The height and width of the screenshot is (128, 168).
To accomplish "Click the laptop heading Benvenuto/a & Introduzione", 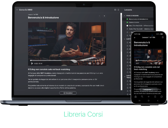I will pos(43,18).
